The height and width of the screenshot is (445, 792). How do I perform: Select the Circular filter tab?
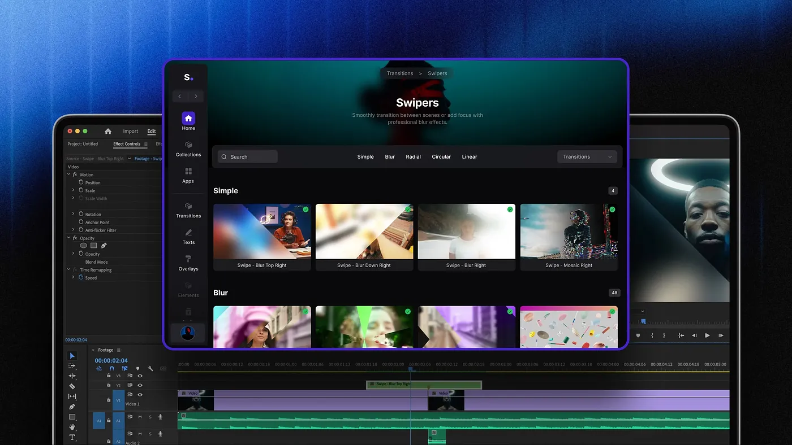pyautogui.click(x=441, y=157)
